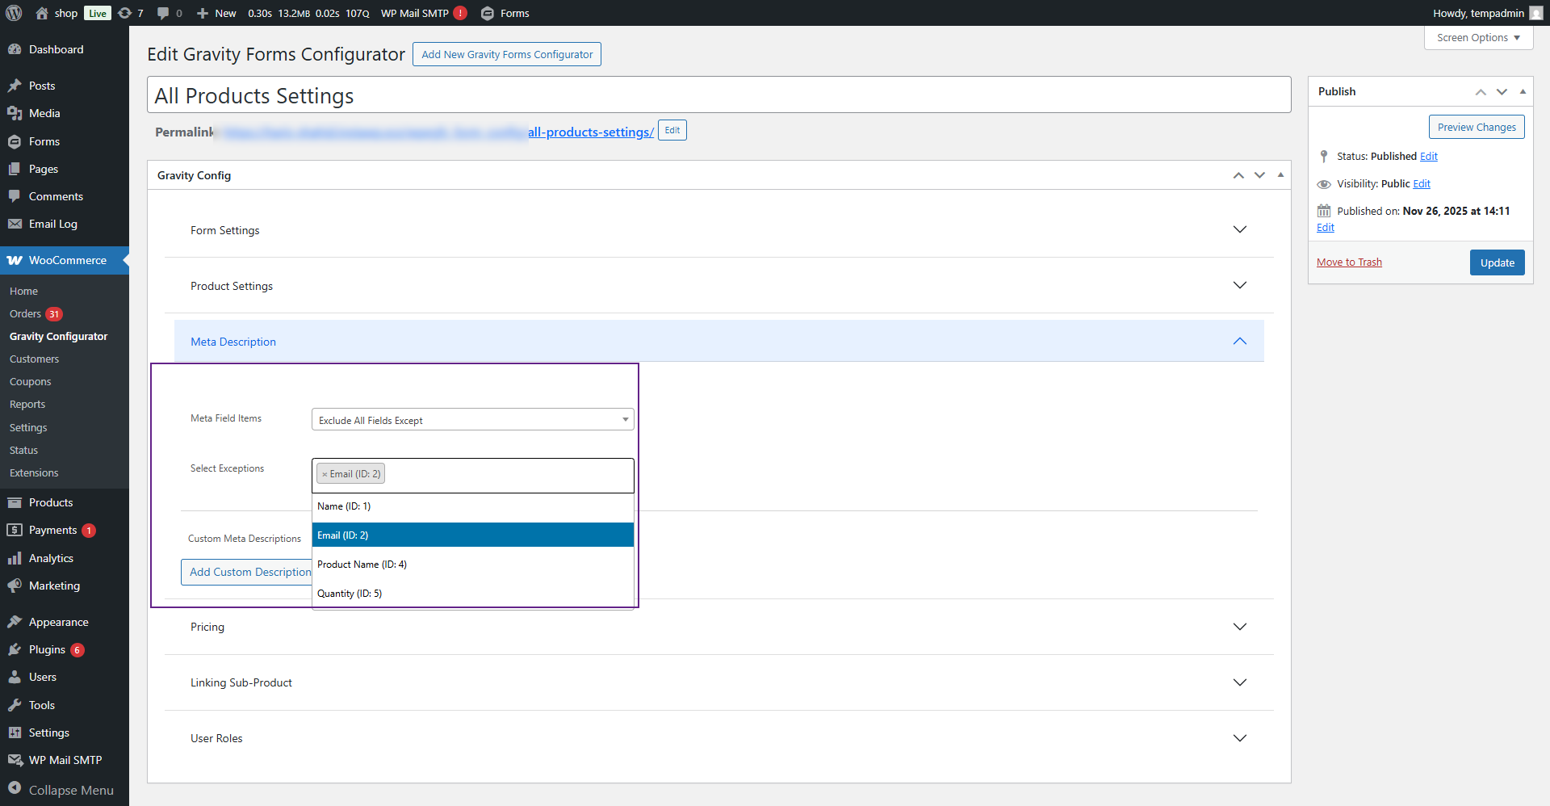Click the WooCommerce logo icon
Image resolution: width=1550 pixels, height=806 pixels.
(x=15, y=260)
